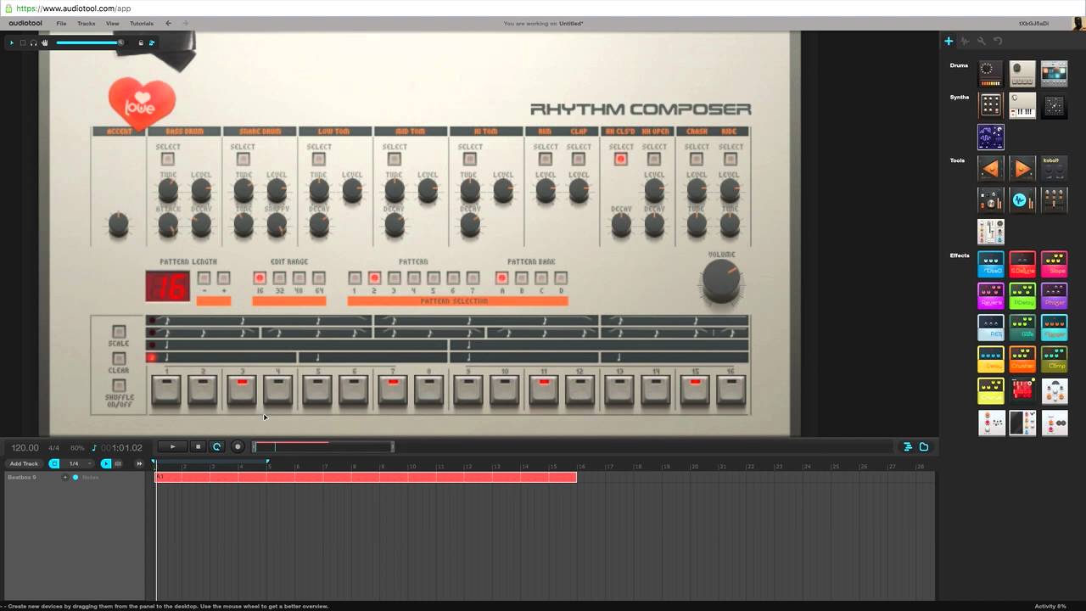This screenshot has width=1086, height=611.
Task: Select pattern bank B
Action: coord(521,278)
